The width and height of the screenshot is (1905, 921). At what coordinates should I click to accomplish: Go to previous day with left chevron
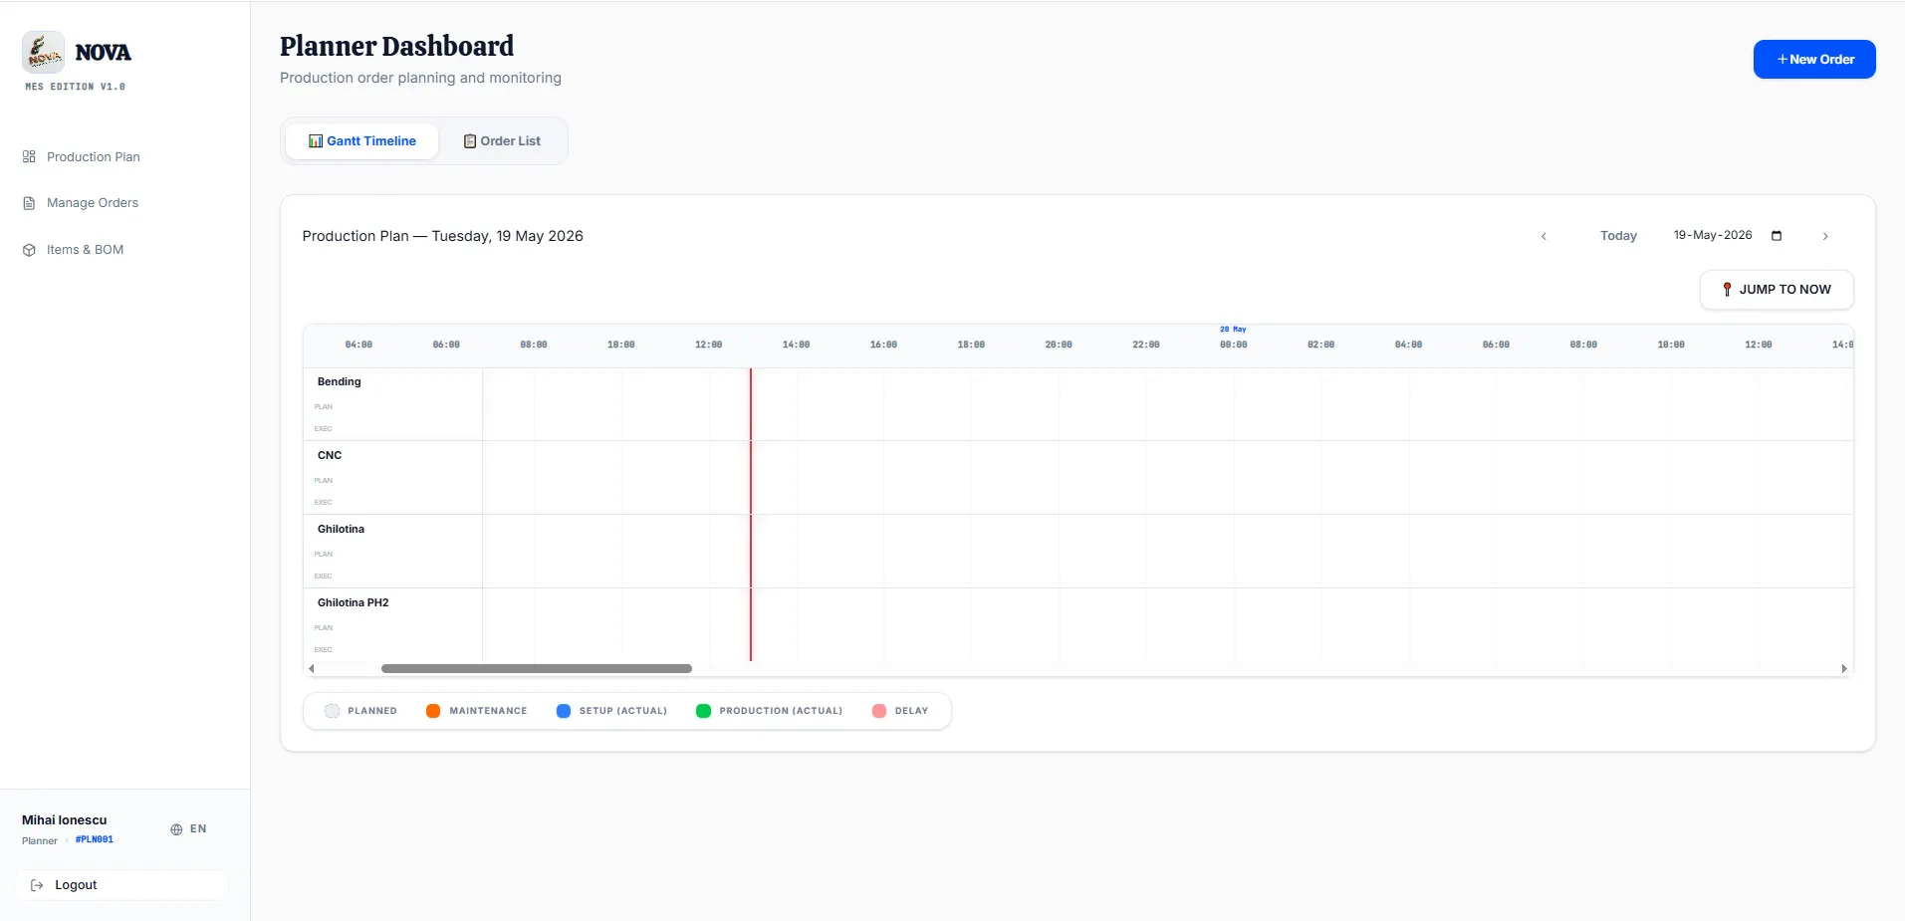[1544, 236]
